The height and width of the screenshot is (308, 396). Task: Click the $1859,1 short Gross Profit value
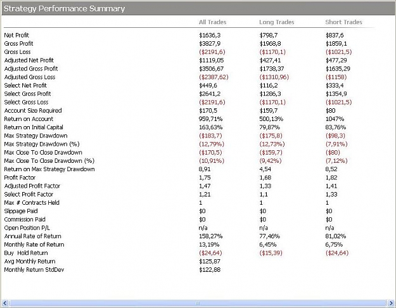(x=336, y=44)
